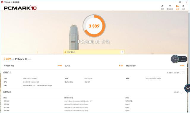
Task: Click the Productivity (生产力) score row
Action: click(94, 66)
